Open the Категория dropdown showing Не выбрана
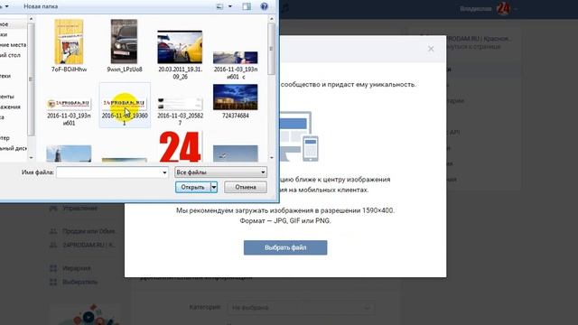Screen dimensions: 578x325 (x=301, y=307)
